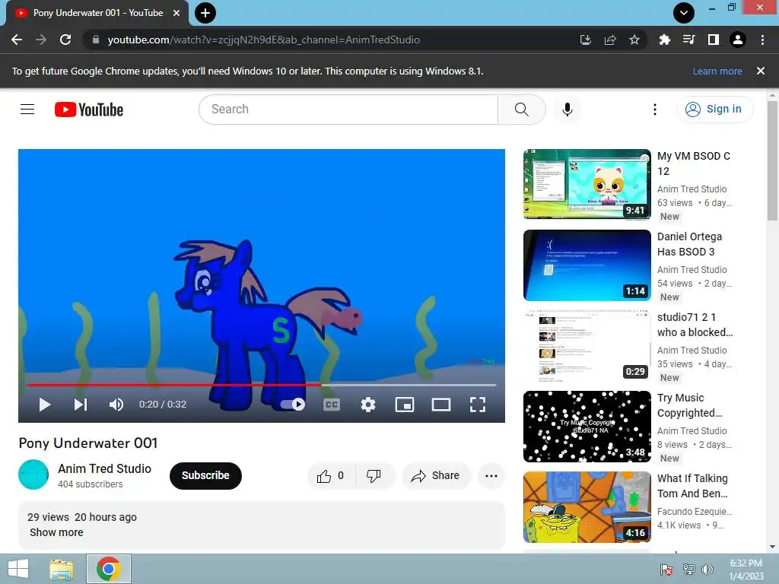Open tab search dropdown arrow
779x584 pixels.
[684, 13]
